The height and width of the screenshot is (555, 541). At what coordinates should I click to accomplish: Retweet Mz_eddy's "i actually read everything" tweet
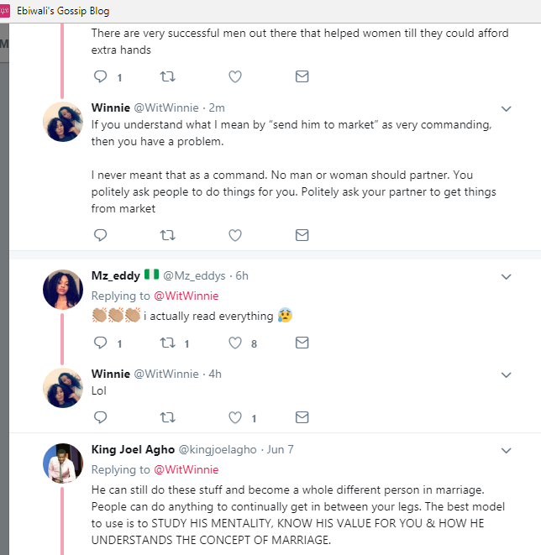[167, 343]
